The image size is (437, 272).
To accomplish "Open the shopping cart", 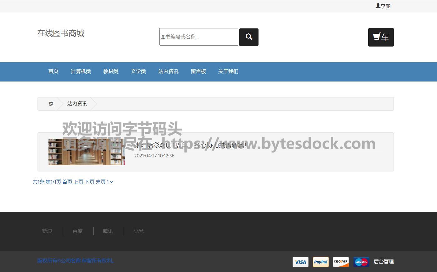I will 381,37.
